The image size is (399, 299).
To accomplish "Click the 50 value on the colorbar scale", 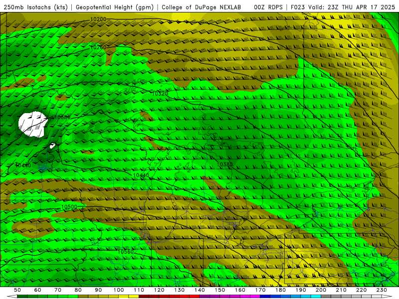I will [17, 290].
